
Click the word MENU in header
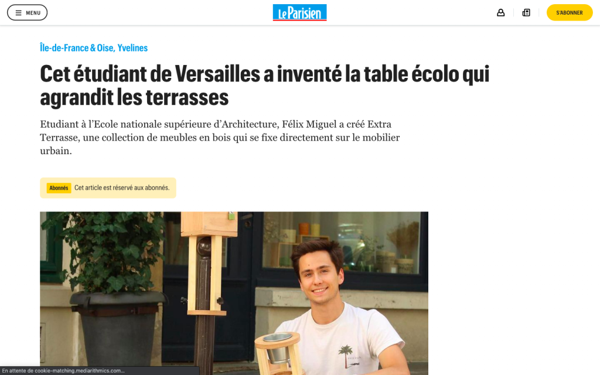tap(33, 13)
